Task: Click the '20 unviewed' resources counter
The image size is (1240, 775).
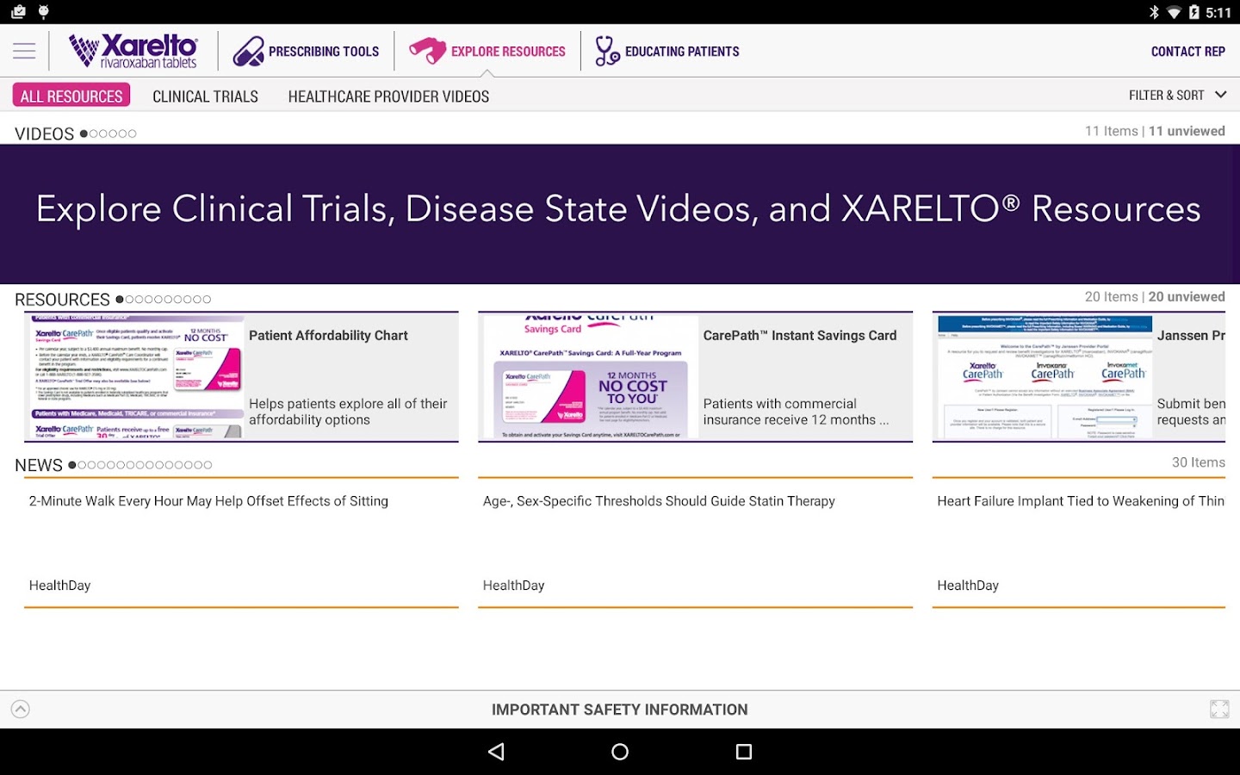Action: [1187, 296]
